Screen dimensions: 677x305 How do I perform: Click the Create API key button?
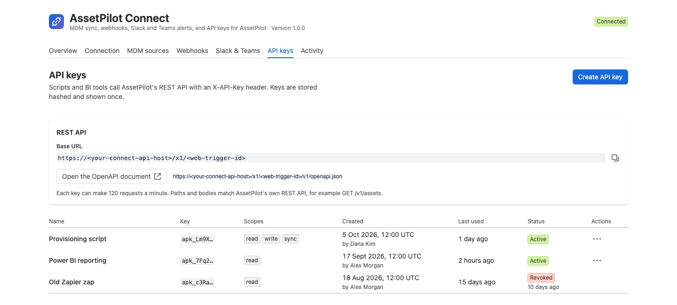pos(600,77)
